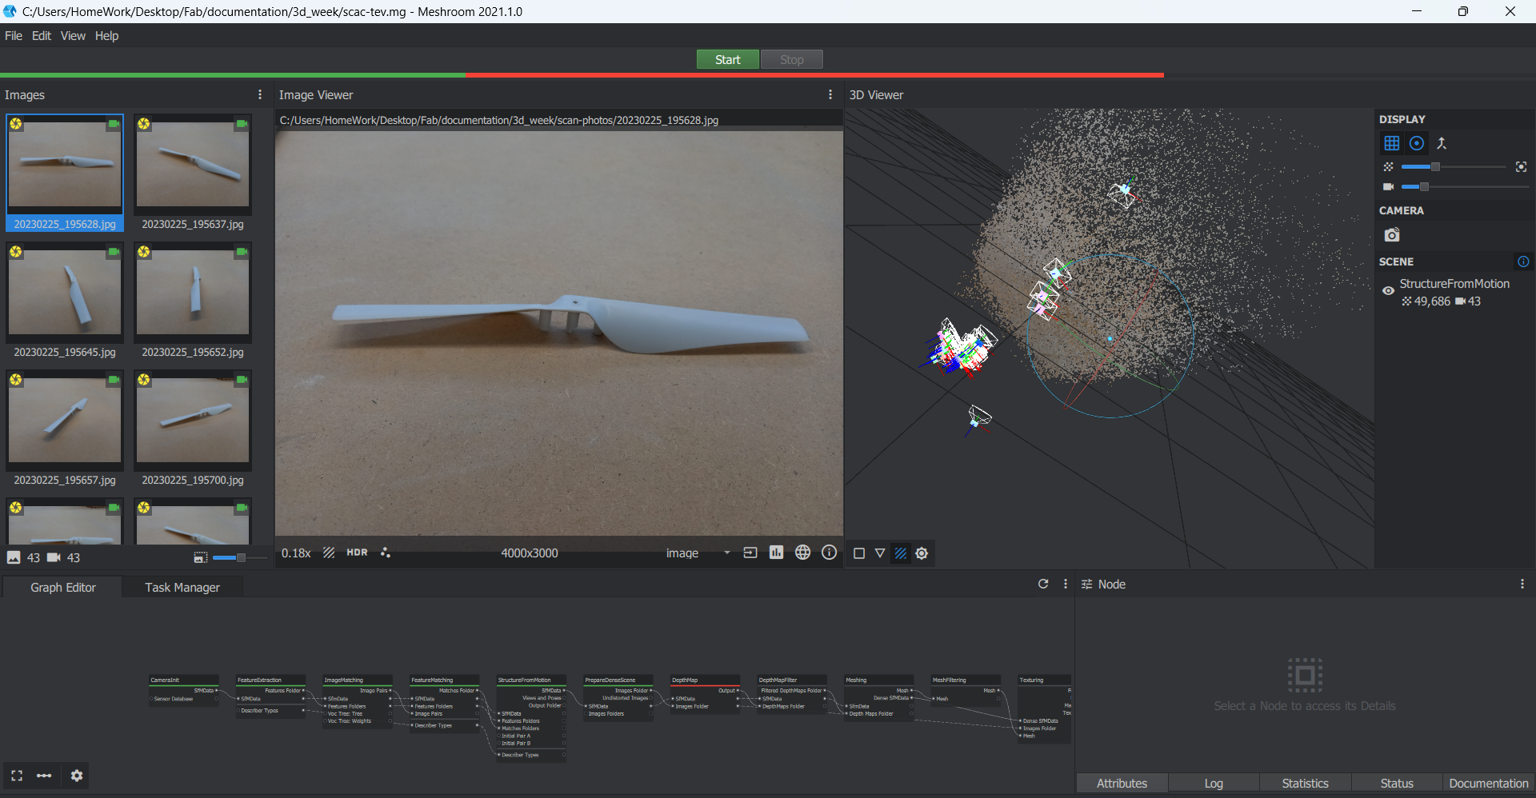This screenshot has height=798, width=1536.
Task: Toggle the Scene info button
Action: pyautogui.click(x=1523, y=261)
